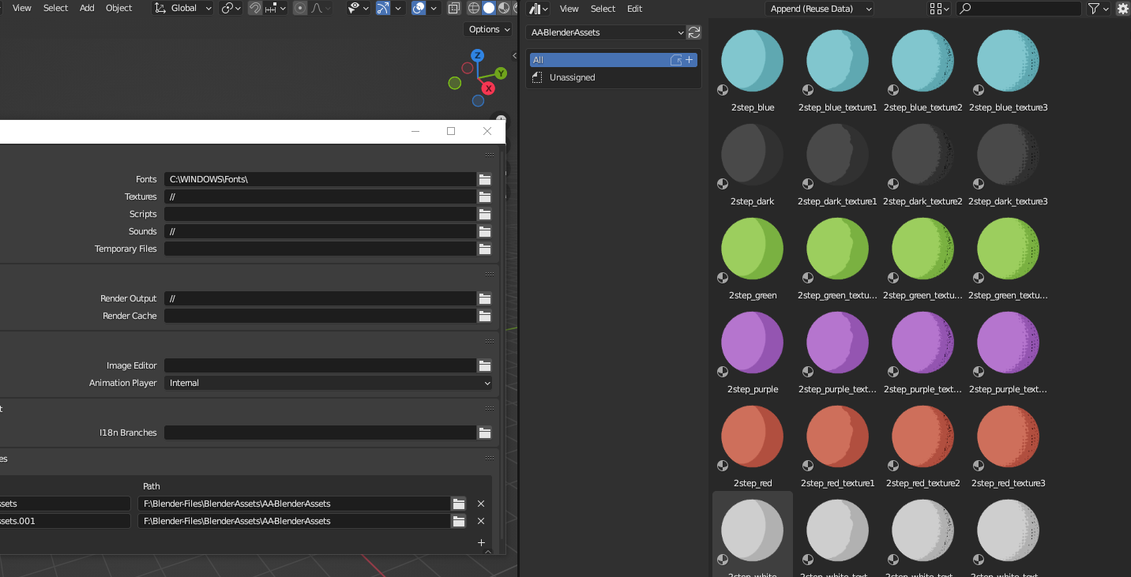Select the 2step_red_texture2 material asset
The height and width of the screenshot is (577, 1131).
point(923,444)
